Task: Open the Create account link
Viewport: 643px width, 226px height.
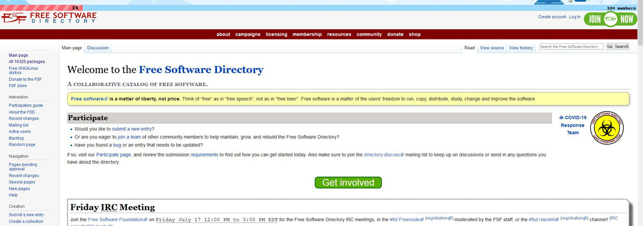Action: point(552,17)
